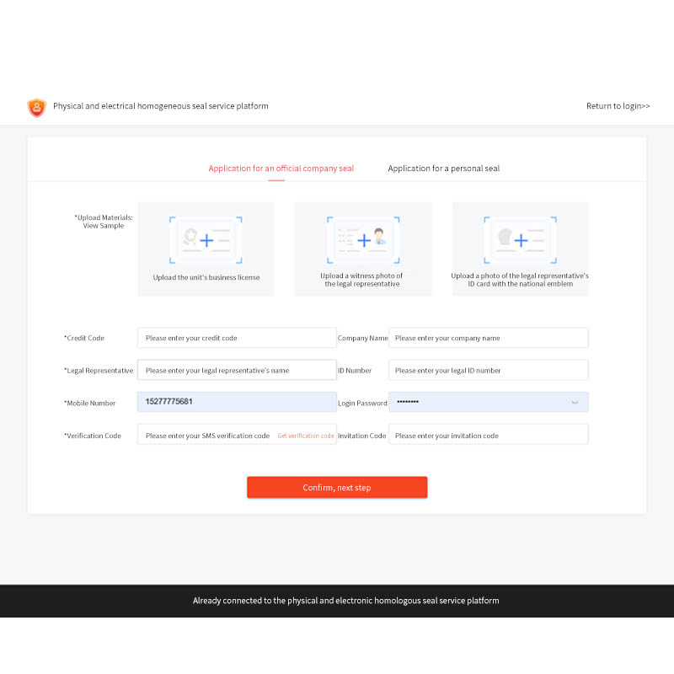Click the business license upload icon

tap(206, 240)
